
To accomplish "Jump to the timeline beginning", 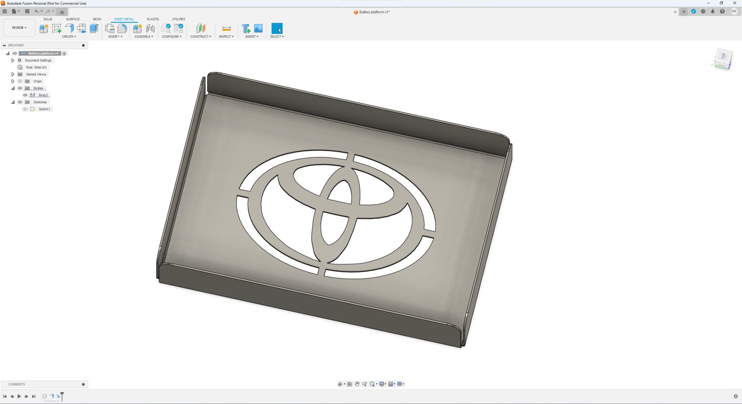I will click(x=5, y=396).
